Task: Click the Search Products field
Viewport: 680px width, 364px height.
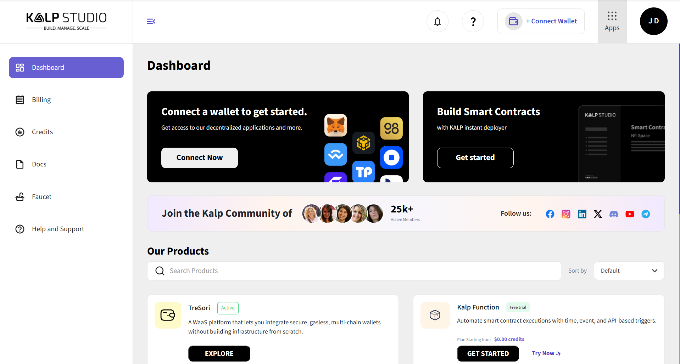Action: (354, 271)
